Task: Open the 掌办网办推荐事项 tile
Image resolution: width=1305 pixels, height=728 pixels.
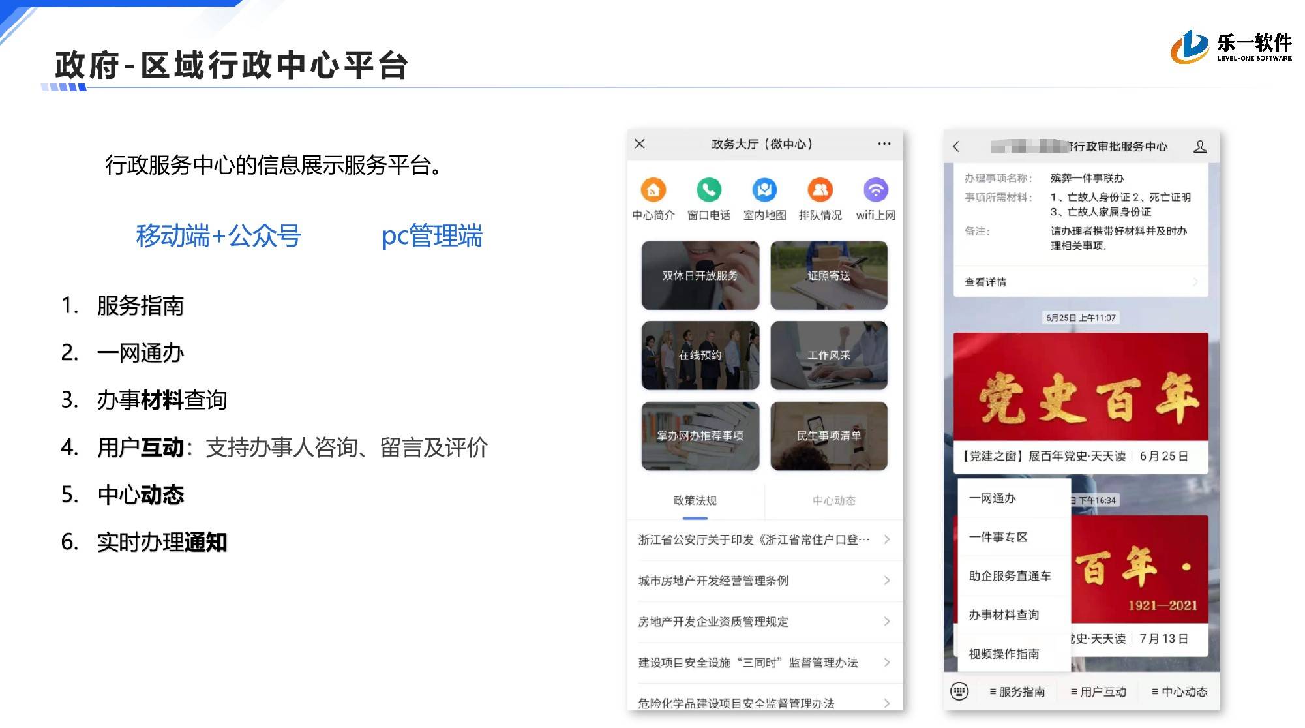Action: click(x=700, y=435)
